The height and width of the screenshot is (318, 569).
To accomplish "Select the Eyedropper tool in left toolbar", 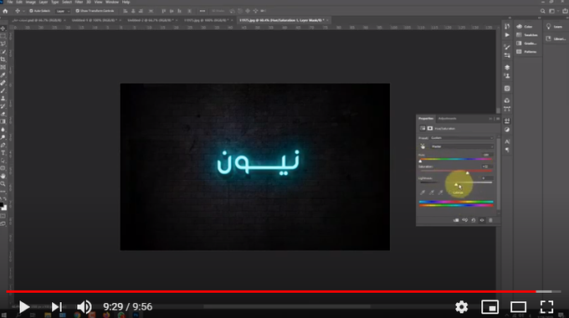I will click(3, 75).
